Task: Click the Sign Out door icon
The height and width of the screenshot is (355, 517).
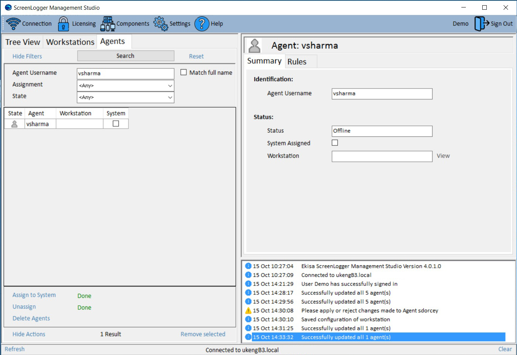Action: (x=482, y=24)
